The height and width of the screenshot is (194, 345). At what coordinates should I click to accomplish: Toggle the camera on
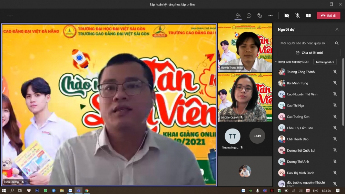pos(287,16)
